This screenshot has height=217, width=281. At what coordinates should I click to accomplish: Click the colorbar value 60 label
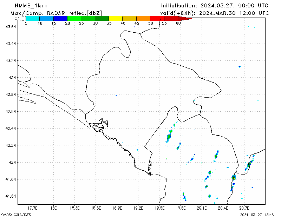pyautogui.click(x=178, y=23)
